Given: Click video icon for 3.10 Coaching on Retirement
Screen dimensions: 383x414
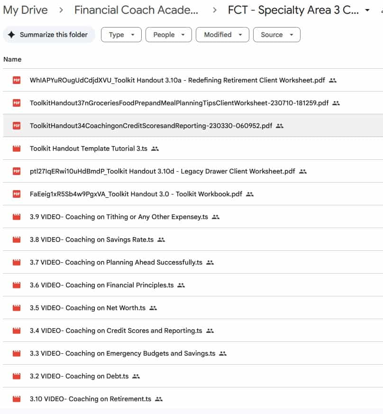Looking at the screenshot, I should [x=17, y=399].
